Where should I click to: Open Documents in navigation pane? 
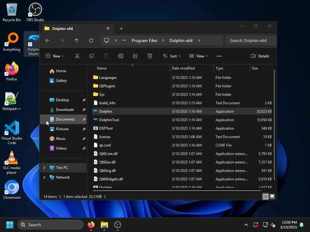click(x=63, y=119)
